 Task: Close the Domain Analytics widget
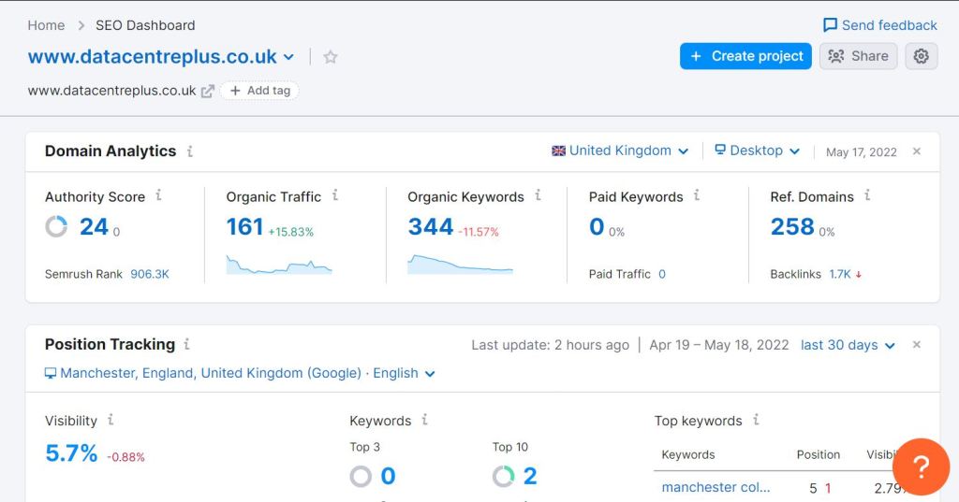(x=917, y=151)
